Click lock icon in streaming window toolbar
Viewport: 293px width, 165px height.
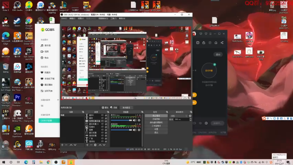tap(204, 43)
